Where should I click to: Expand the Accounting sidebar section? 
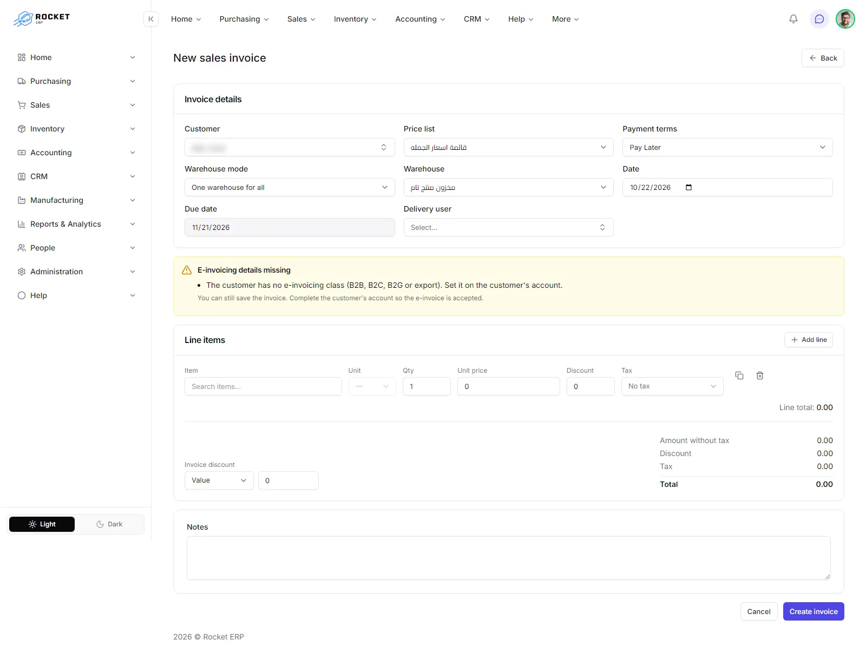point(76,153)
